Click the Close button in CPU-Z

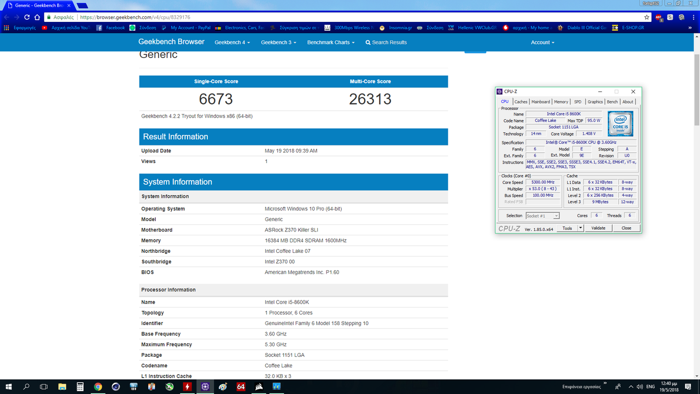(x=626, y=228)
